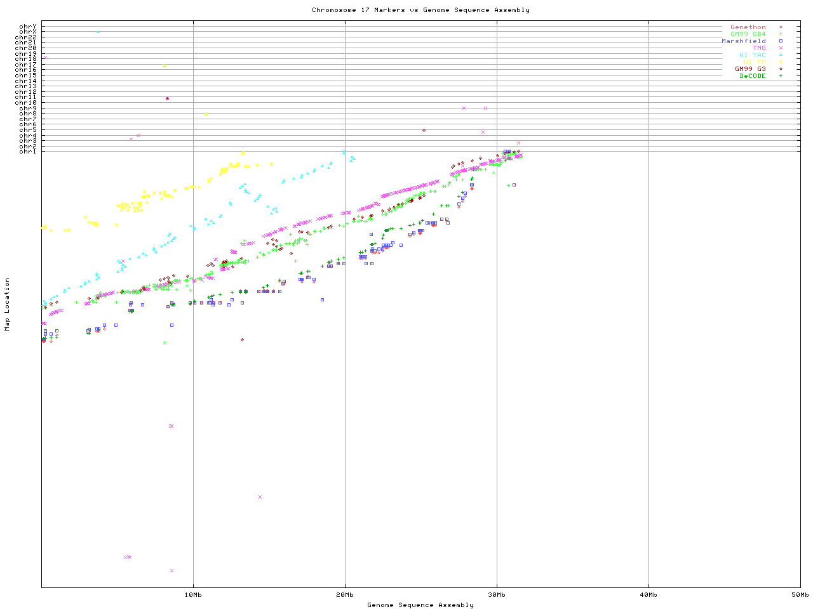Click the Genome Sequence Assembly x-axis title
Screen dimensions: 813x609
tap(420, 605)
